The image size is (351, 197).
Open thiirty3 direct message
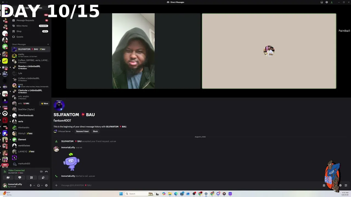click(x=30, y=134)
